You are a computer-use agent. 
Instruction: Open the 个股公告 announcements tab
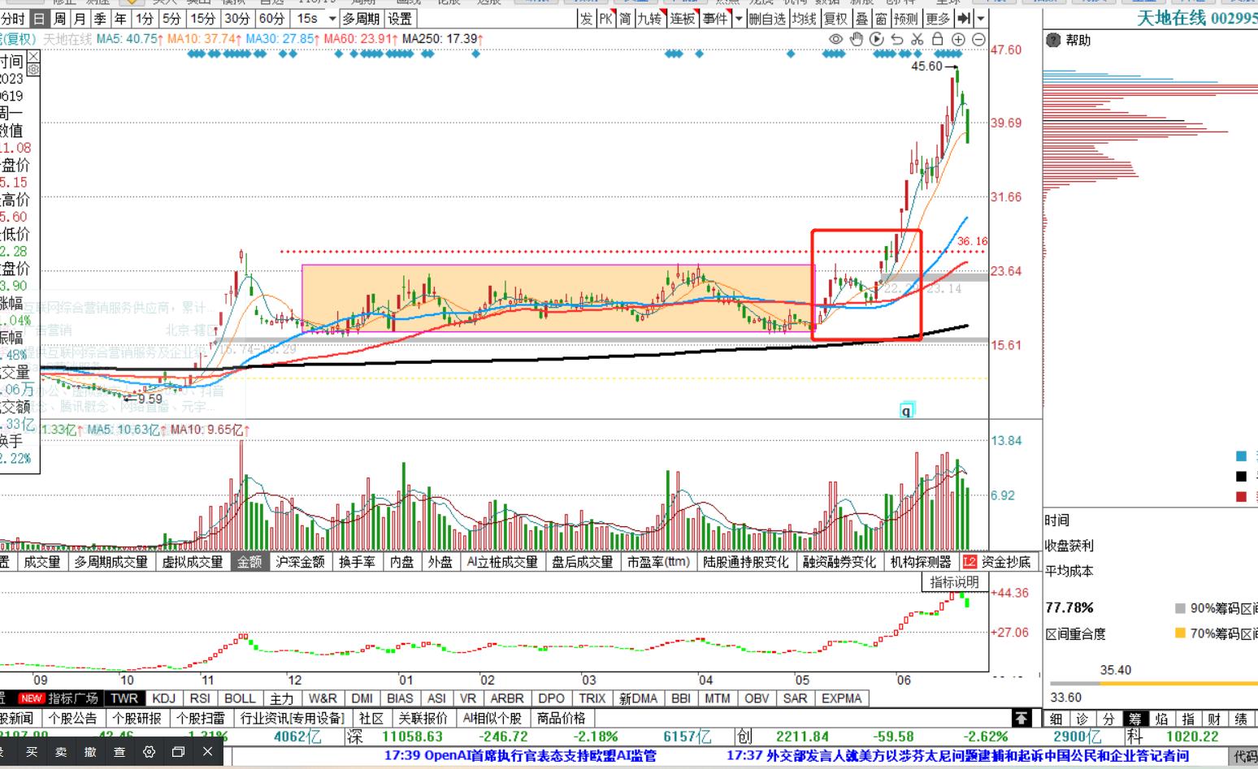(72, 719)
